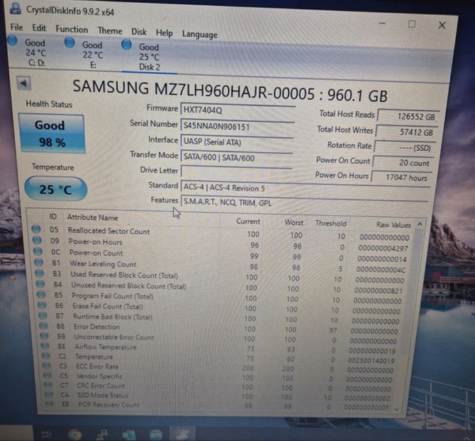The image size is (475, 441).
Task: Click status icon of ECC Error Rate row
Action: pos(47,365)
